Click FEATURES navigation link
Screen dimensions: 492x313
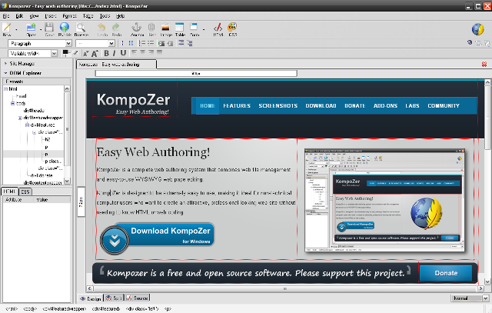(237, 106)
